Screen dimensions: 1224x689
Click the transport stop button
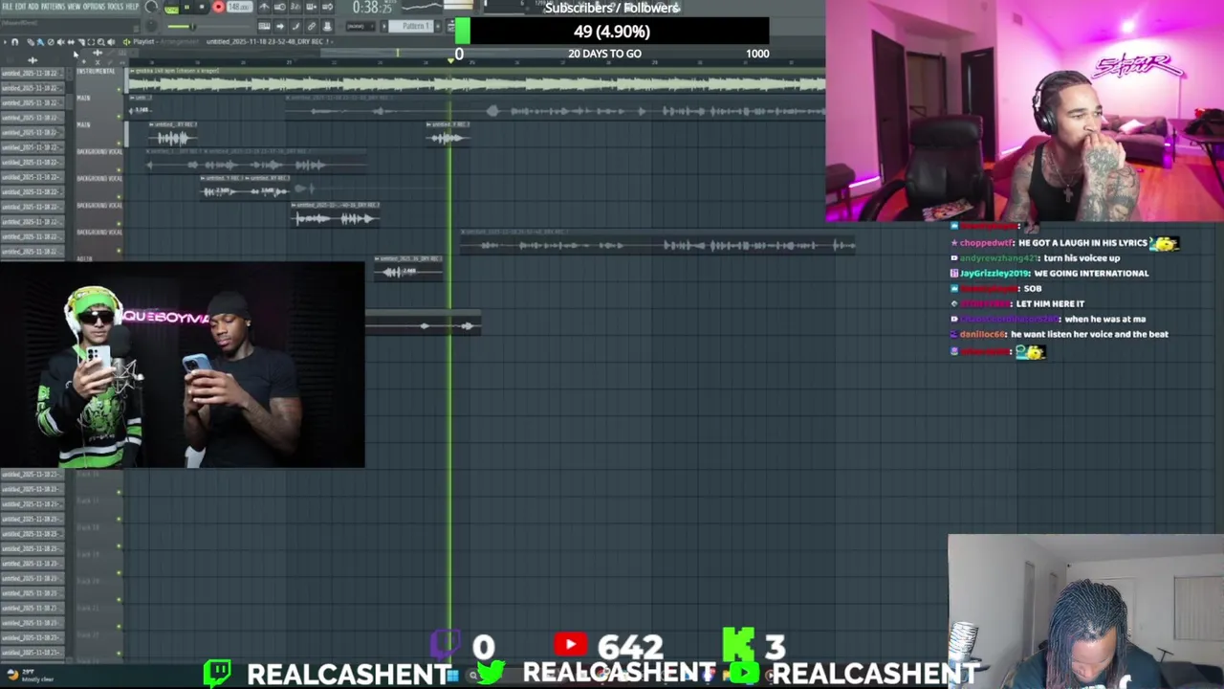202,7
